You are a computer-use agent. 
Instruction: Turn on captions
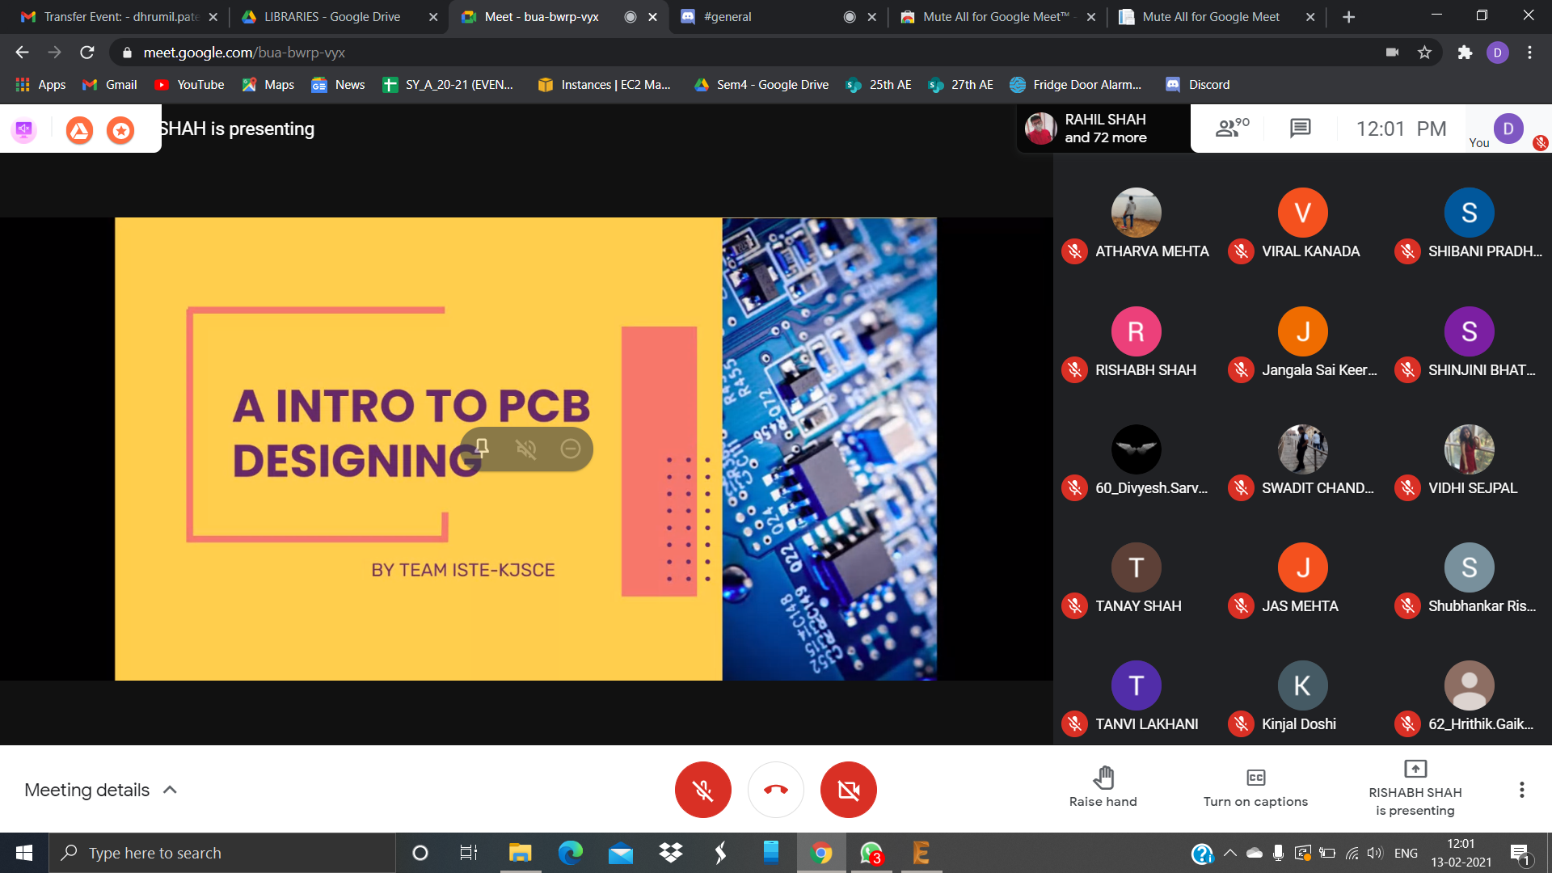pos(1255,788)
